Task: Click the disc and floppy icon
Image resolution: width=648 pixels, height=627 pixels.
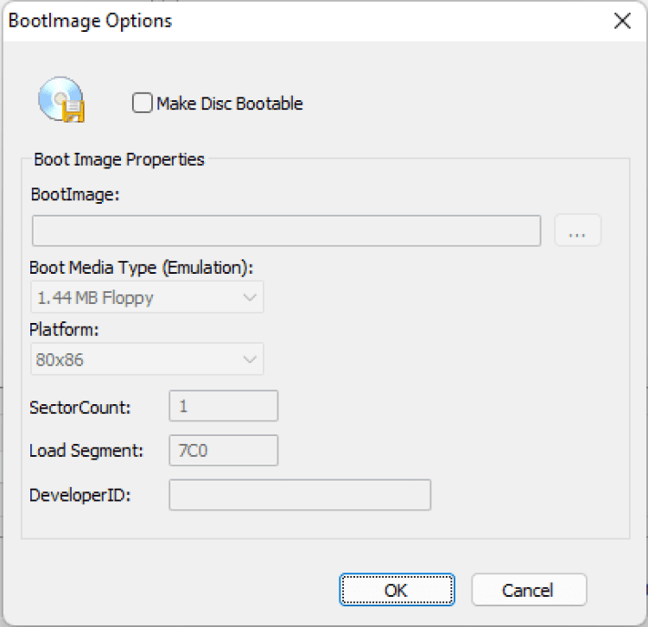Action: [x=60, y=99]
